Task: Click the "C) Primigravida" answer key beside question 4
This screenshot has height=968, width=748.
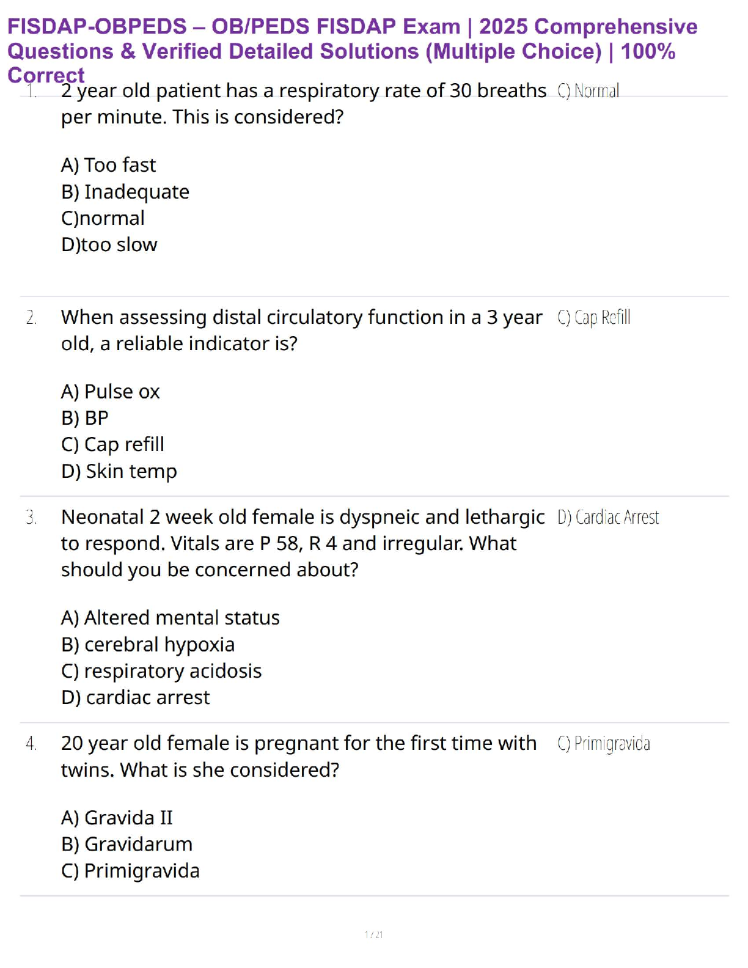Action: (x=604, y=744)
